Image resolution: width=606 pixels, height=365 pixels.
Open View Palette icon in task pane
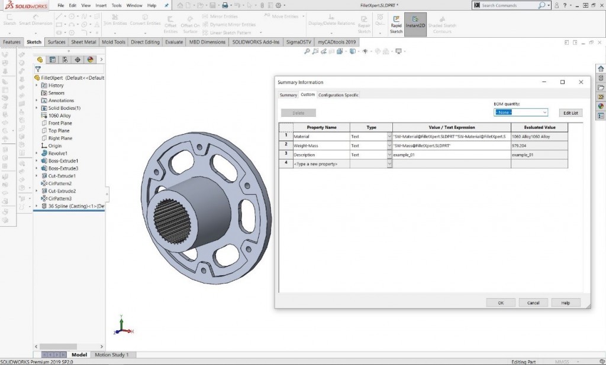(x=601, y=97)
